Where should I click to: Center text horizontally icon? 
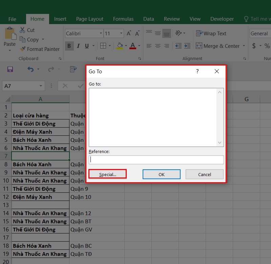pos(158,46)
